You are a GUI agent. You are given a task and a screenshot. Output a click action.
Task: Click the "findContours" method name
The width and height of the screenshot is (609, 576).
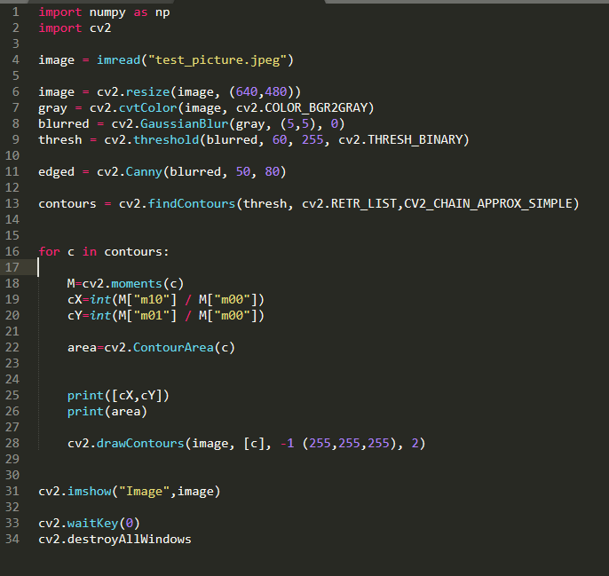click(192, 204)
